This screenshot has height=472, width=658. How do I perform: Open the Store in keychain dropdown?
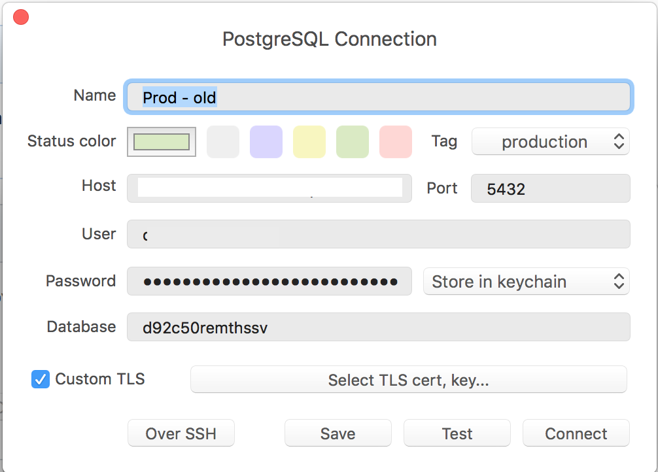(x=527, y=281)
